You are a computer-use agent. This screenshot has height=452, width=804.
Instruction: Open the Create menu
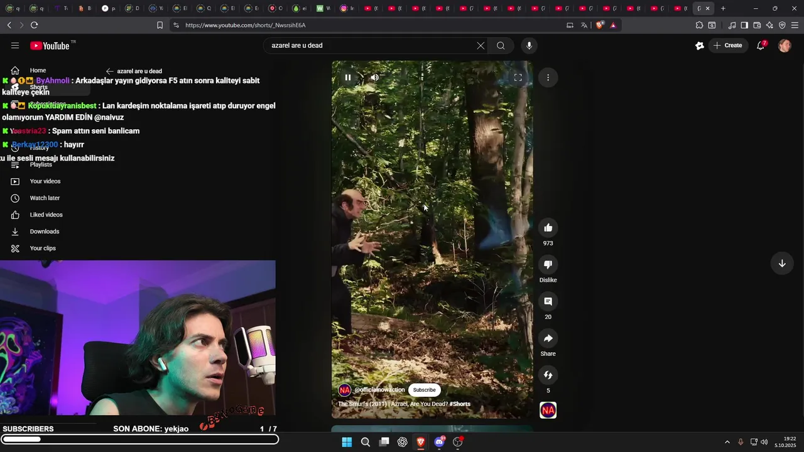pos(727,45)
